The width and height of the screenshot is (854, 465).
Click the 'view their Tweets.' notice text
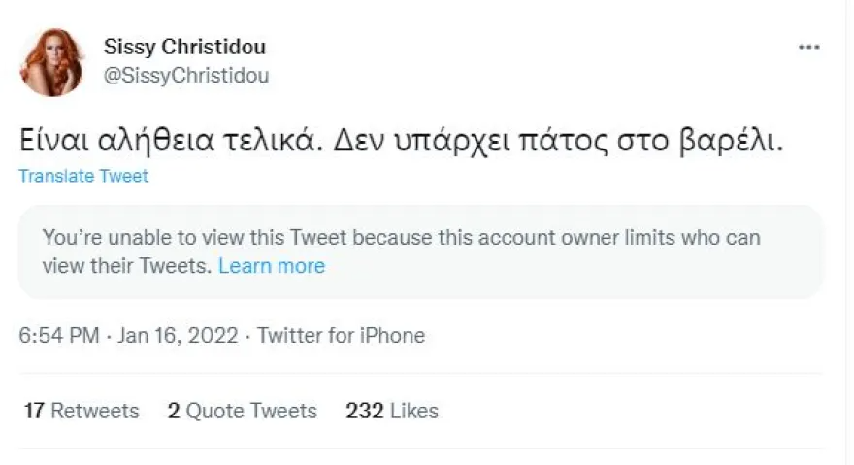[126, 266]
